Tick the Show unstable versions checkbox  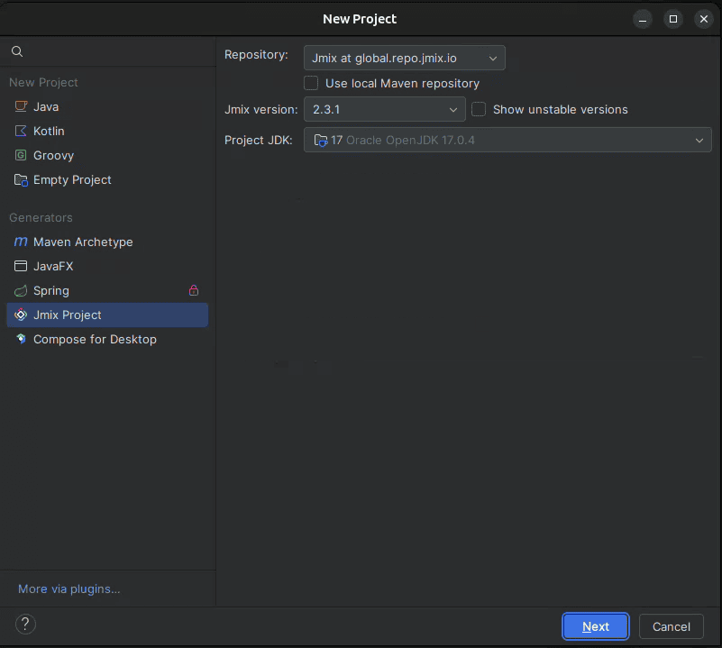point(479,109)
